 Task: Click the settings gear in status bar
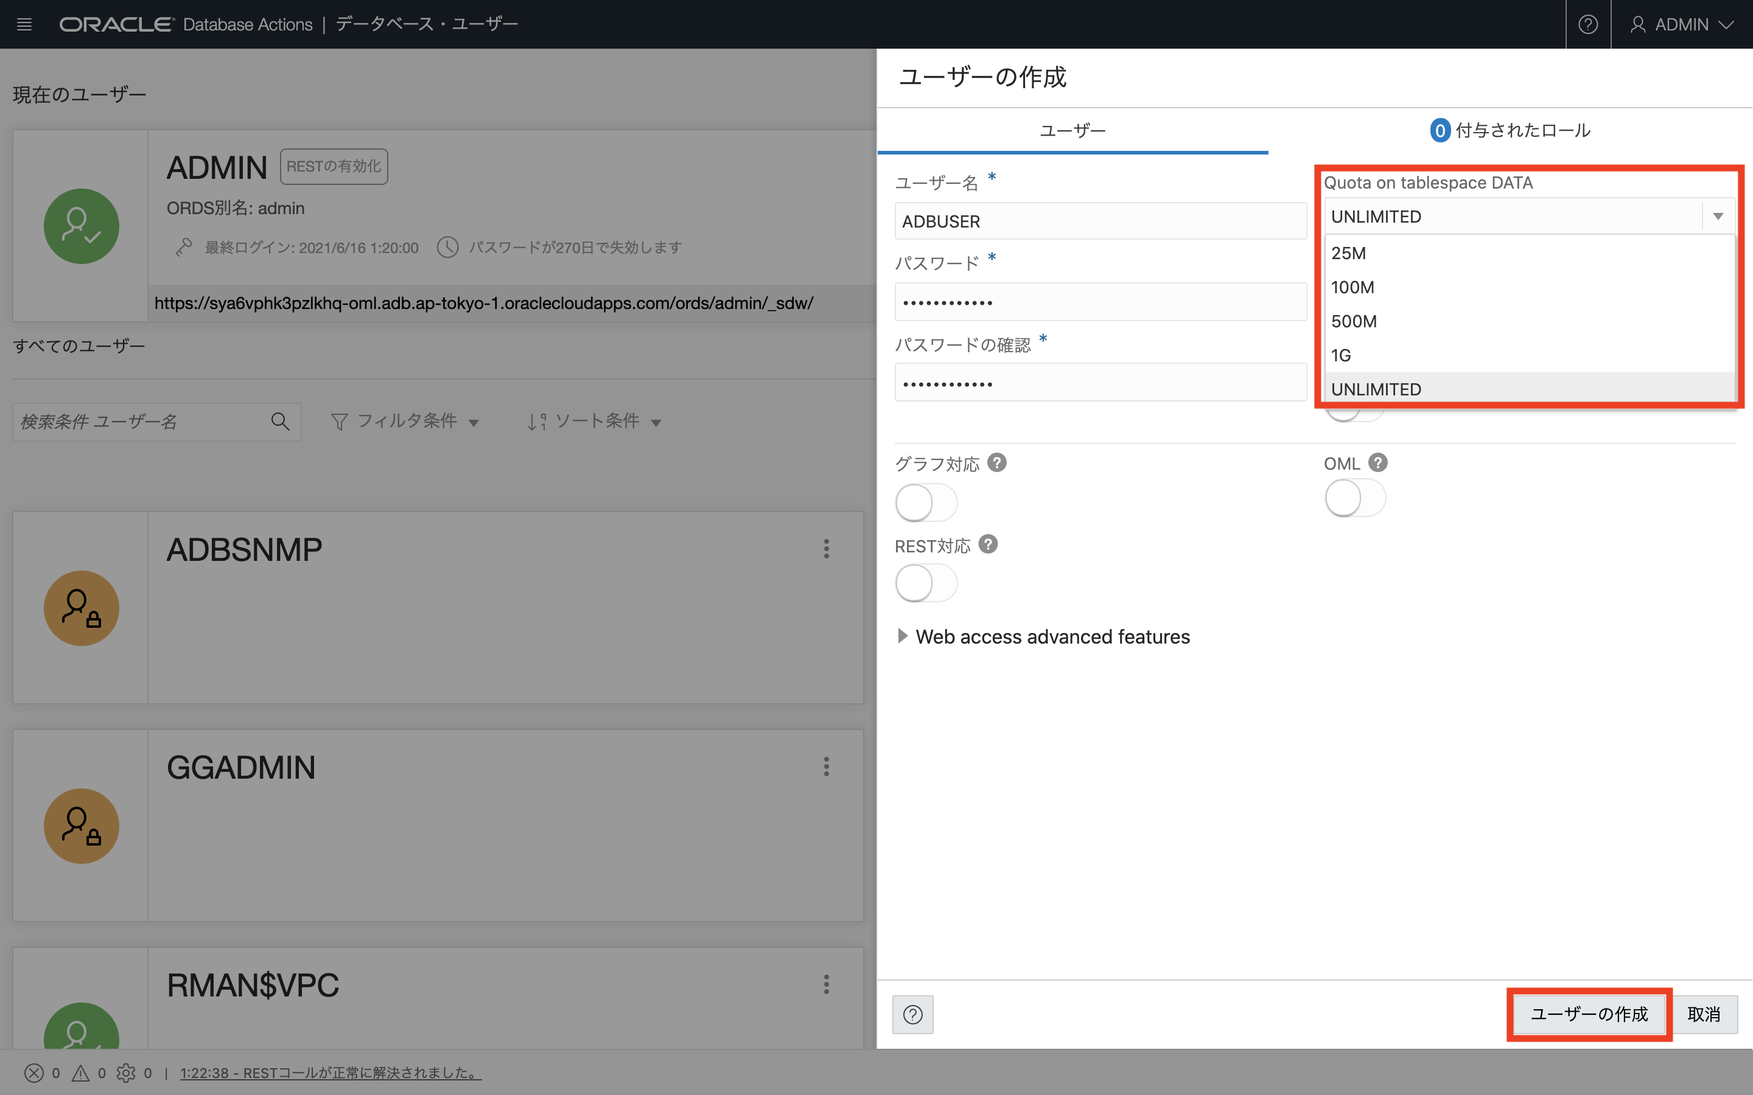pyautogui.click(x=126, y=1073)
